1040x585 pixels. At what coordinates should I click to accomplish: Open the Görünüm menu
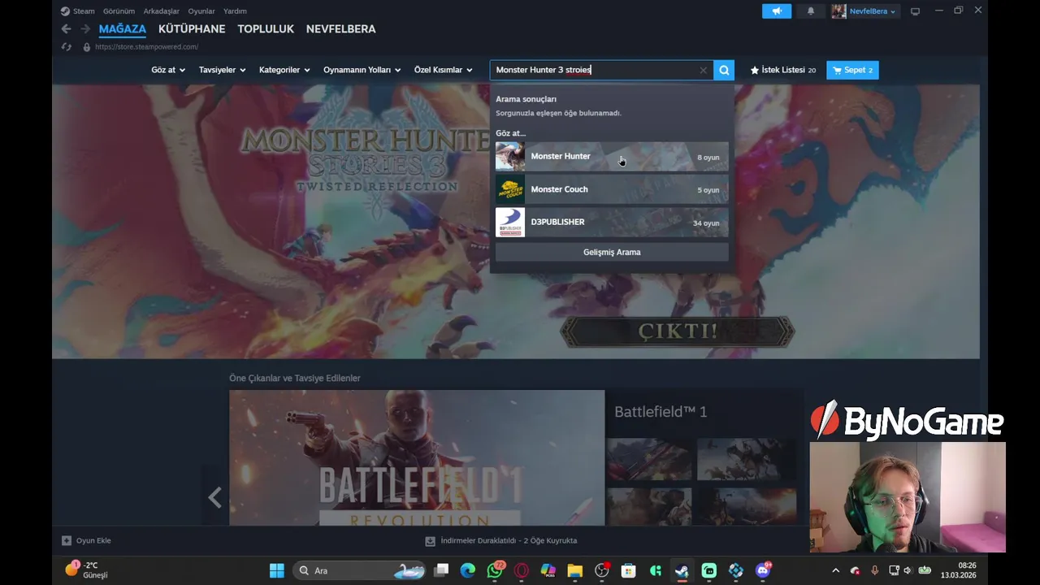tap(119, 11)
